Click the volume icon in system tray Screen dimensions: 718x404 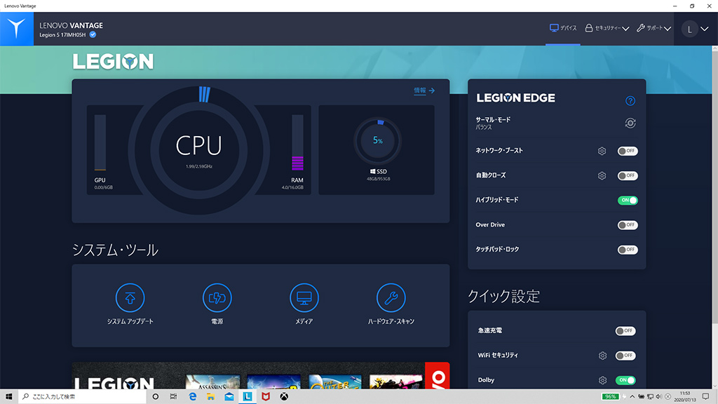click(659, 397)
